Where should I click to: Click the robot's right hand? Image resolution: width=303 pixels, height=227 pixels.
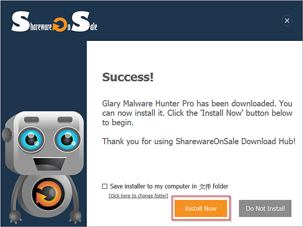pos(75,216)
